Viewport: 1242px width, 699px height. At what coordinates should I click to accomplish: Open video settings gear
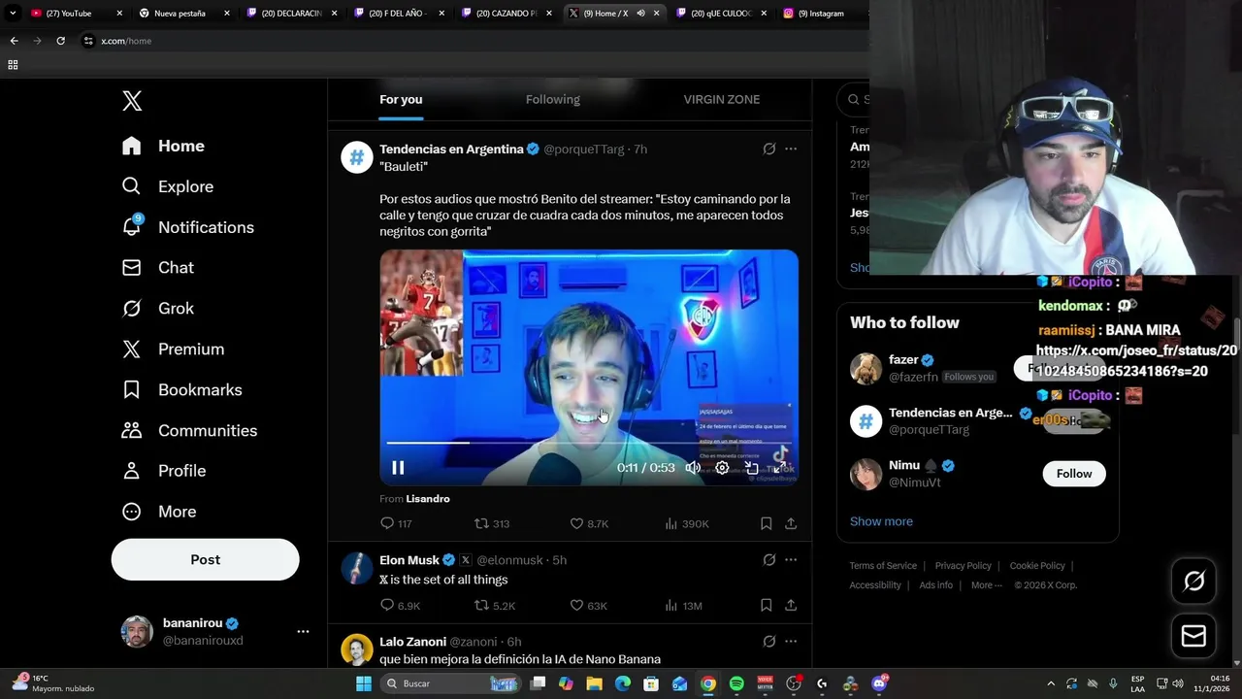click(x=722, y=468)
